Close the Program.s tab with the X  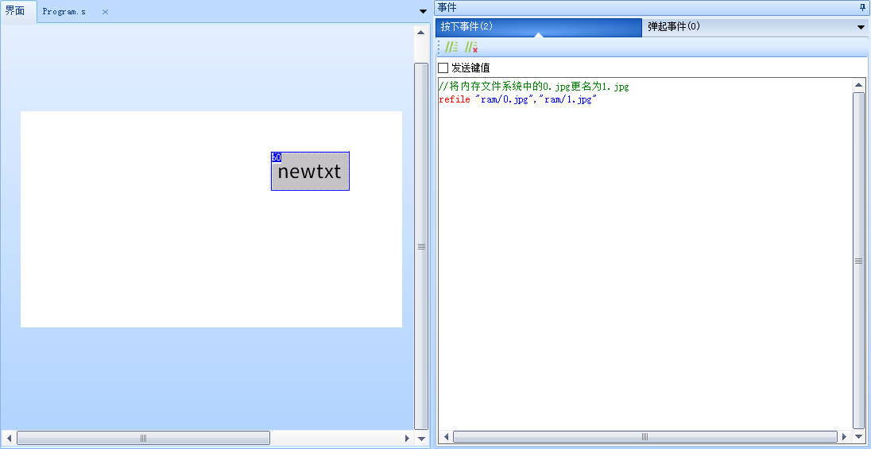pos(105,12)
